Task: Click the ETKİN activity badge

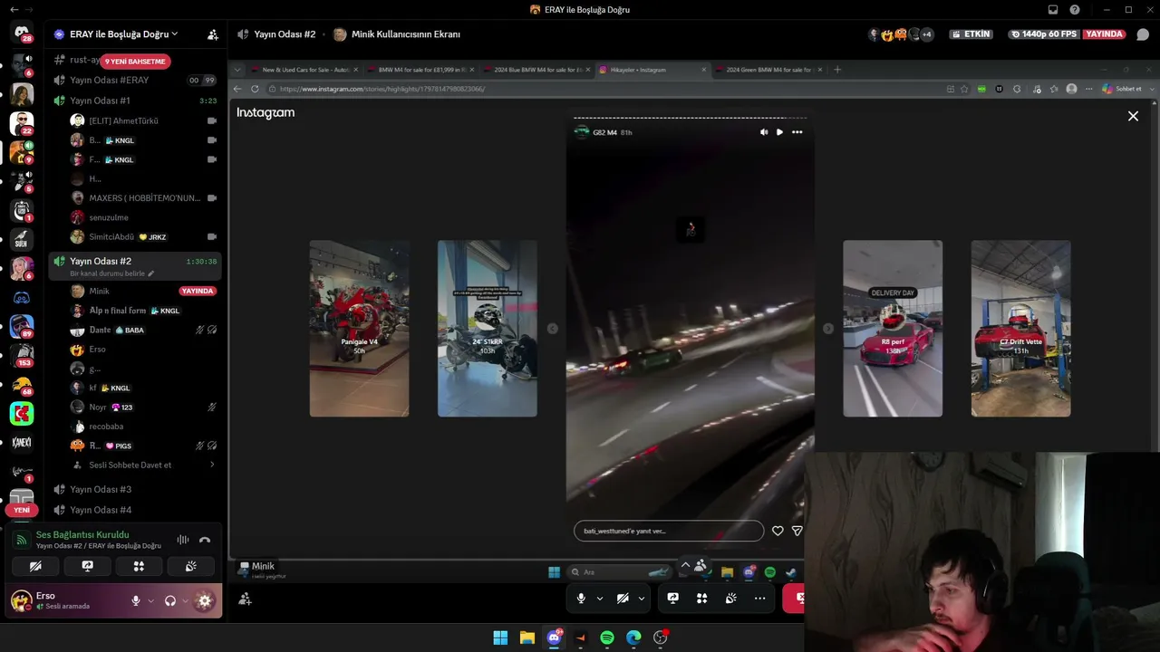Action: (x=971, y=34)
